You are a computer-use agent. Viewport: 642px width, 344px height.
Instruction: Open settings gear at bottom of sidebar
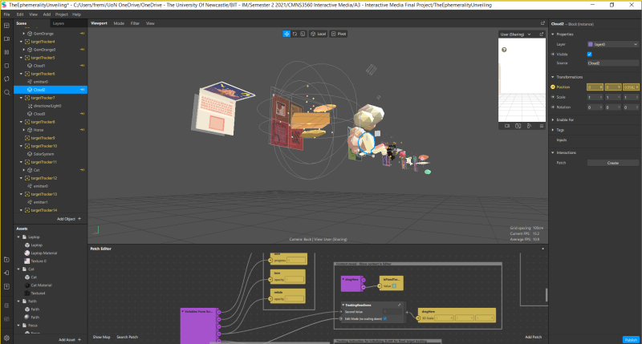click(x=6, y=338)
